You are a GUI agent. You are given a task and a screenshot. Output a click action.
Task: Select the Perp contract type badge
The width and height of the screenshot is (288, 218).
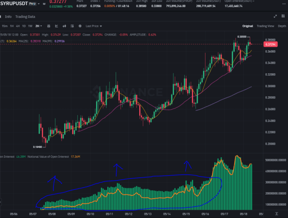[x=33, y=4]
